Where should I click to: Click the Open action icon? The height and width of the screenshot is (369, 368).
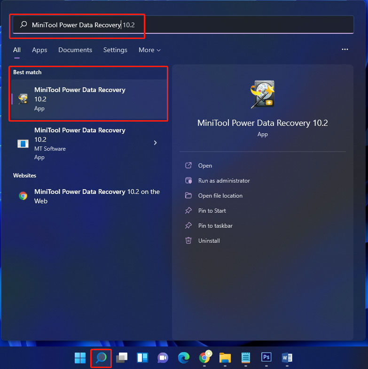click(x=188, y=165)
